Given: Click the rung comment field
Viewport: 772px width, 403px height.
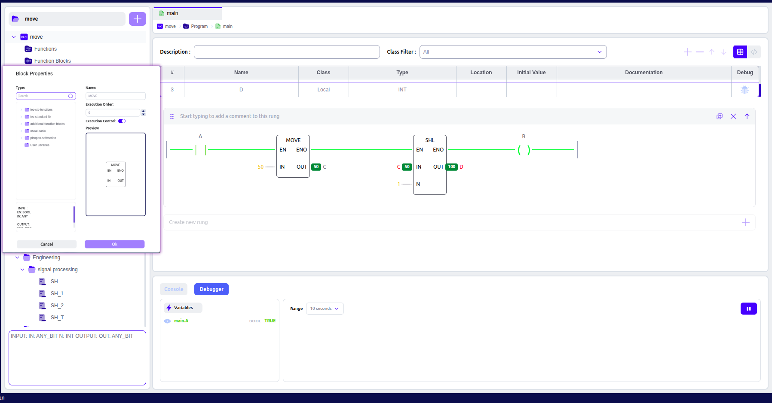Looking at the screenshot, I should pyautogui.click(x=230, y=116).
